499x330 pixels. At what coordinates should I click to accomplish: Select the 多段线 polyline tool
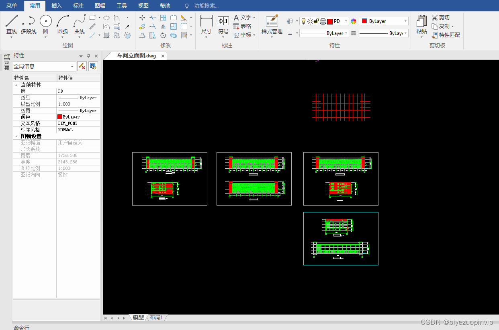(29, 24)
